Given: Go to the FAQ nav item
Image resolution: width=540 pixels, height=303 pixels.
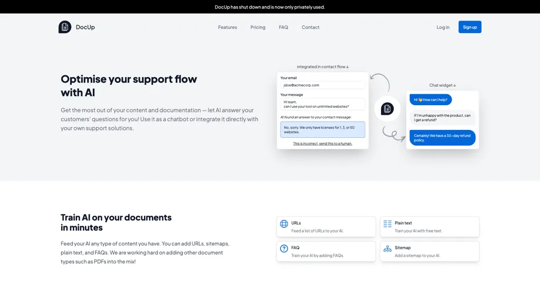Looking at the screenshot, I should point(283,27).
